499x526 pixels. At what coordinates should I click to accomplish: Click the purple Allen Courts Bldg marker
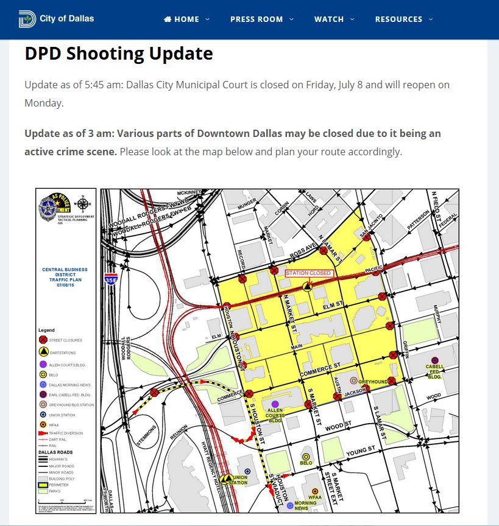point(275,404)
